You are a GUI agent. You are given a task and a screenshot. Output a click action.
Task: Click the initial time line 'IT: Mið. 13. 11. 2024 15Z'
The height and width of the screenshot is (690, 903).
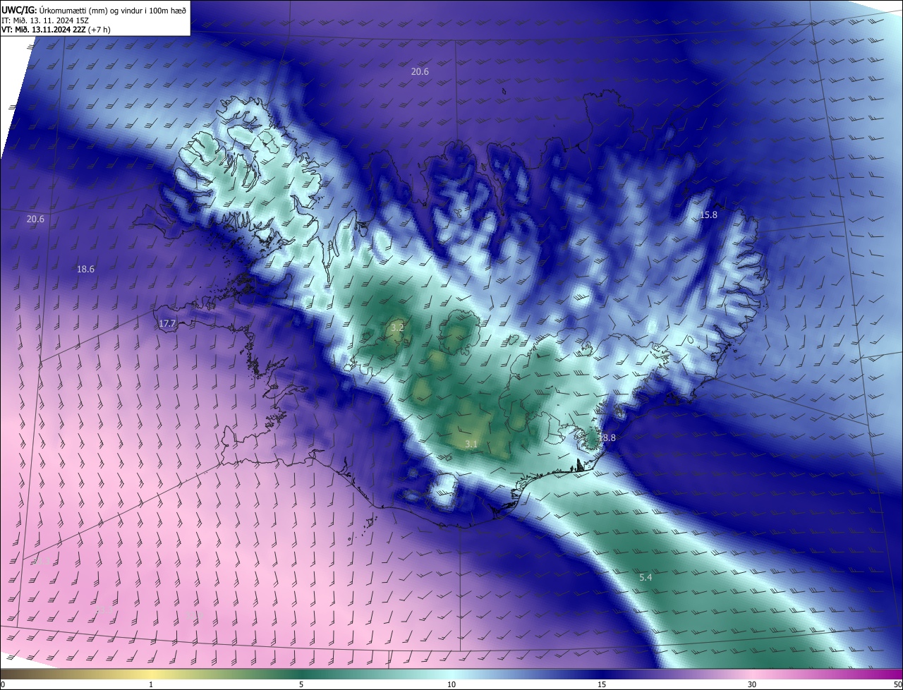[x=47, y=20]
